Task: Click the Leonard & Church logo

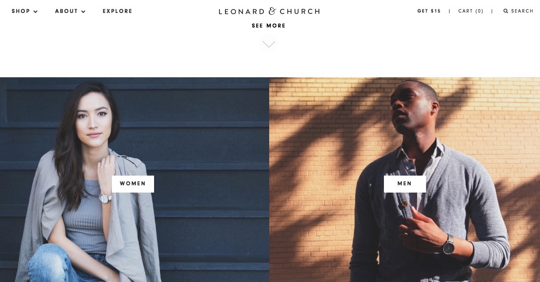Action: click(269, 11)
